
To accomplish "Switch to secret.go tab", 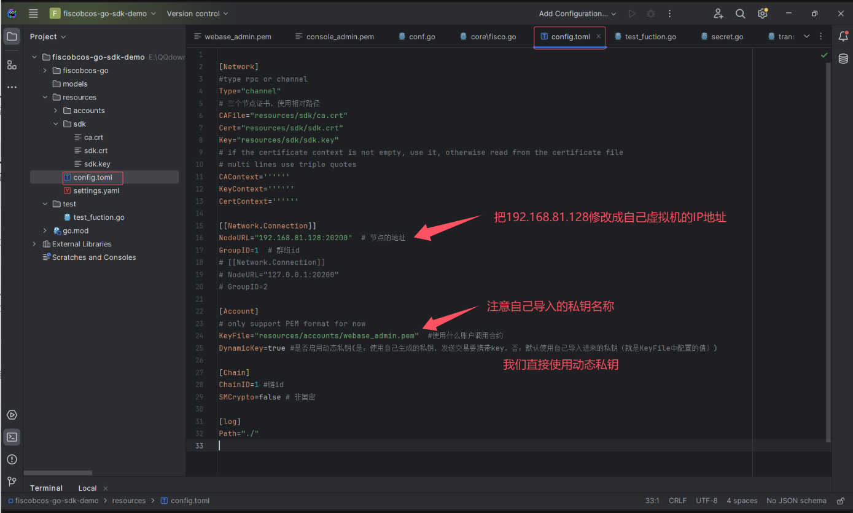I will tap(723, 37).
